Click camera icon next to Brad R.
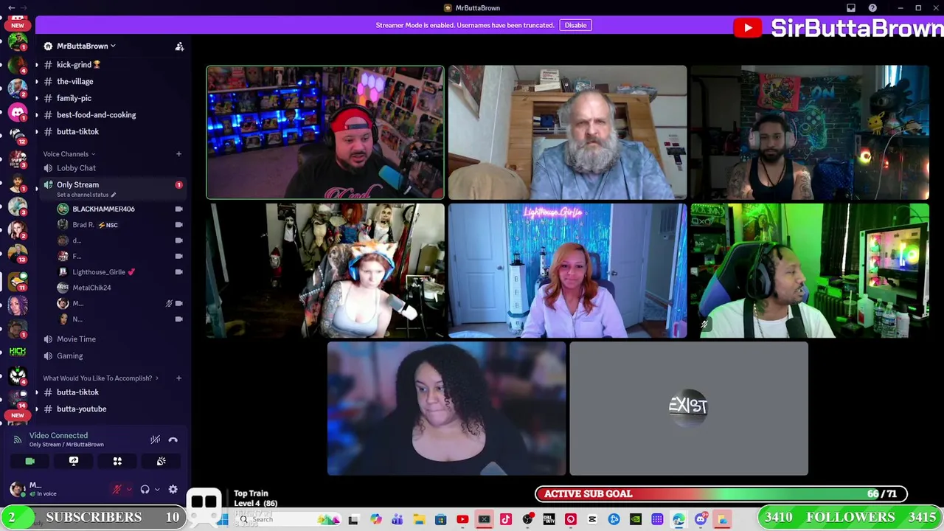 coord(178,225)
